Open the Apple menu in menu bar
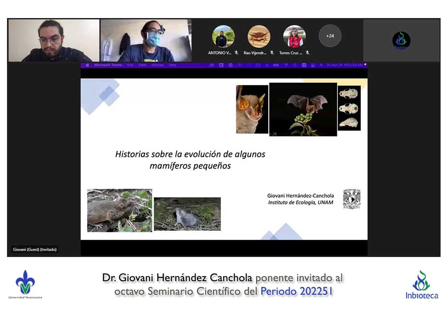This screenshot has width=448, height=312. pyautogui.click(x=87, y=65)
